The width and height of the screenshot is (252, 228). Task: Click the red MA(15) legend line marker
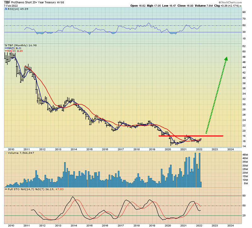click(x=6, y=51)
